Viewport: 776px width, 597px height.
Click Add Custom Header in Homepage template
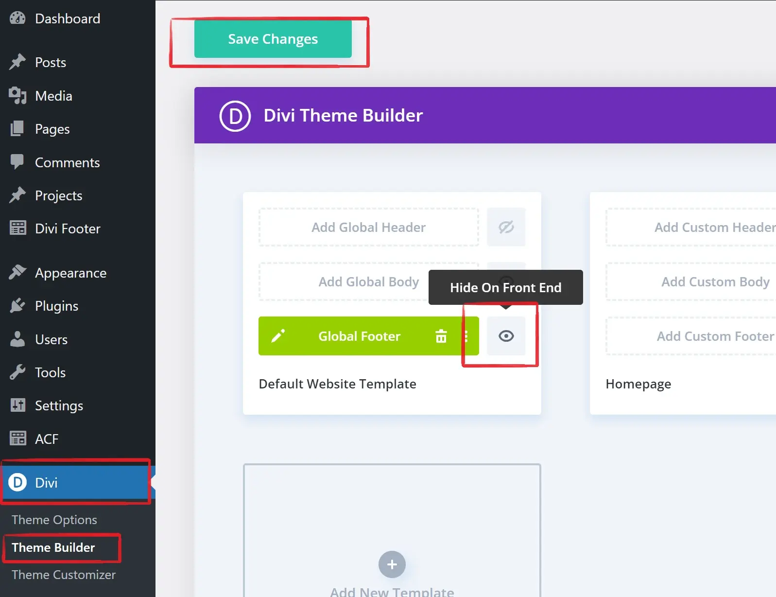(691, 227)
